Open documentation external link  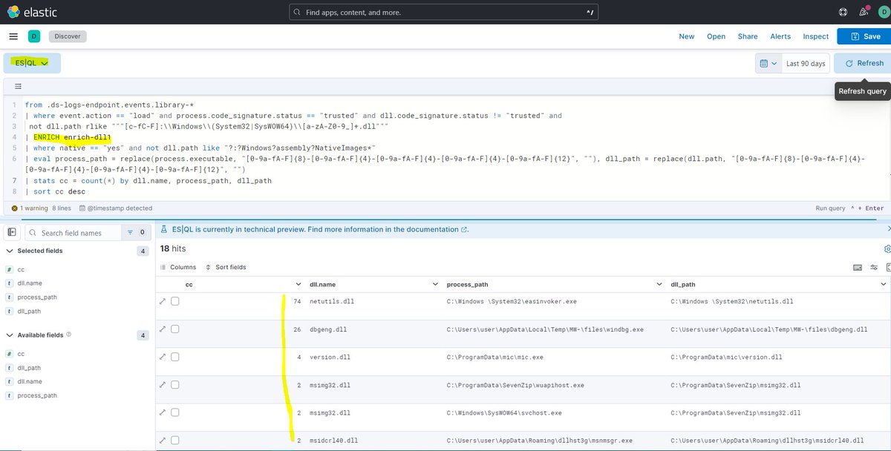point(465,230)
